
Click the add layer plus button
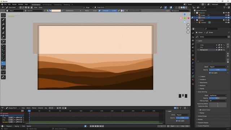(228, 44)
